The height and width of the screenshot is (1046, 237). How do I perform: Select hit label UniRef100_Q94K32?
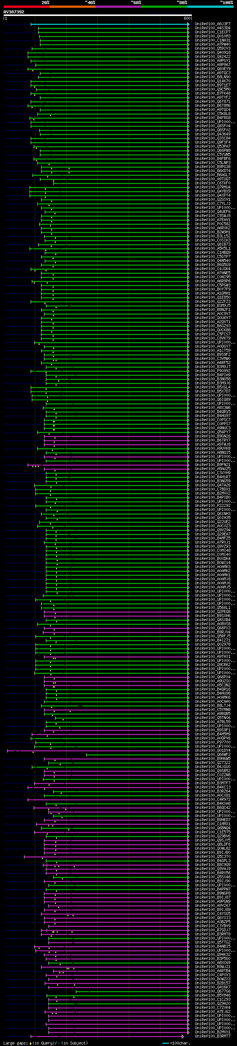coord(213,955)
